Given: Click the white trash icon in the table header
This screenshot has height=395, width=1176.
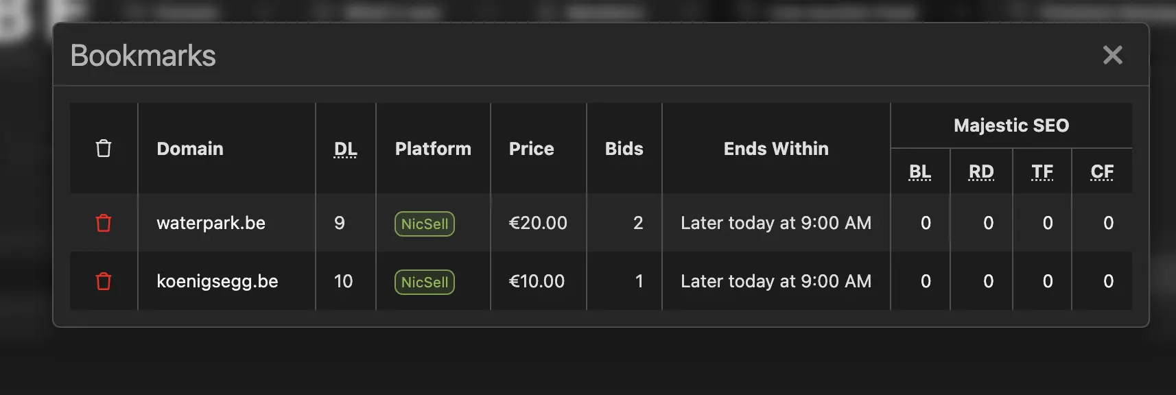Looking at the screenshot, I should point(104,148).
